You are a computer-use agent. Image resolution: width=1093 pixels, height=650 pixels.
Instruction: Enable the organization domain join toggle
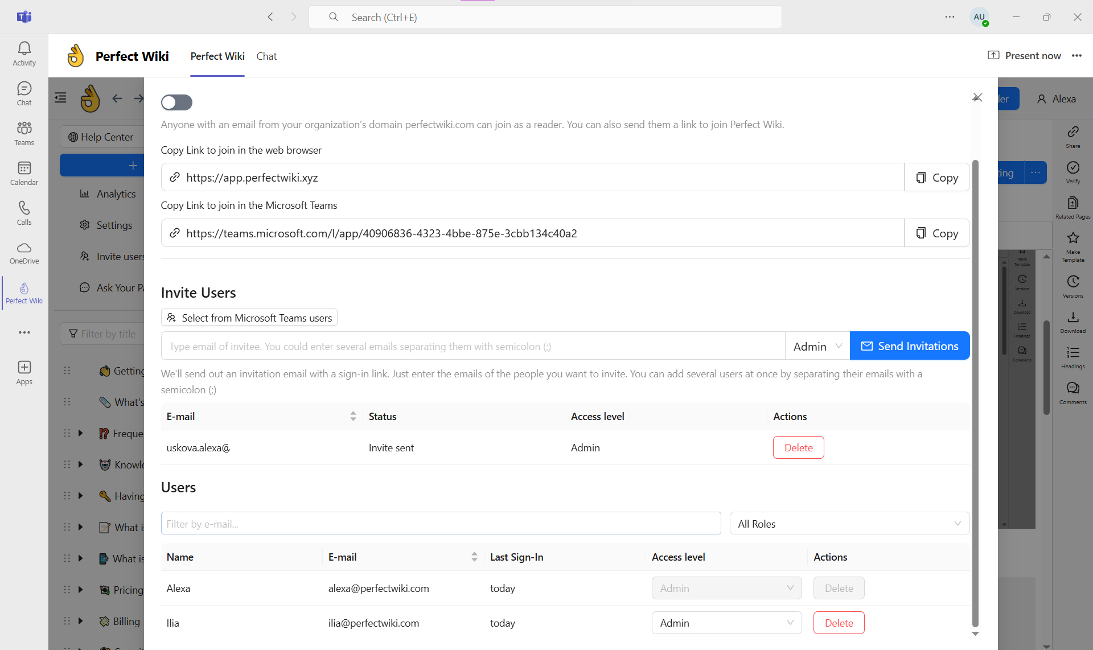(x=176, y=102)
